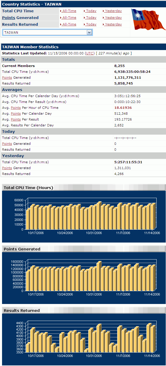Click Points link in Per Calendar Day row
Image resolution: width=166 pixels, height=366 pixels.
coord(16,114)
